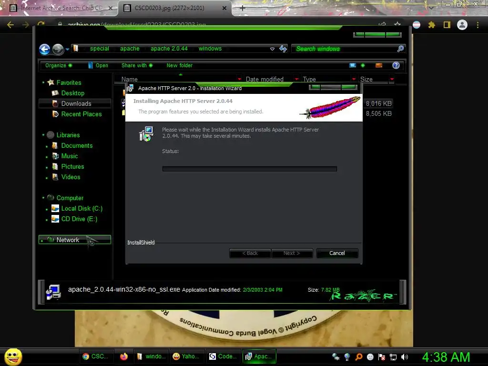
Task: Click the magnifier icon in search box
Action: [400, 49]
